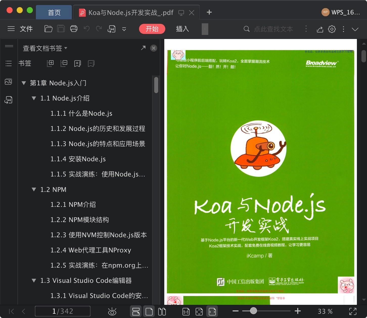Click the sidebar PDF convert icon

coord(8,100)
